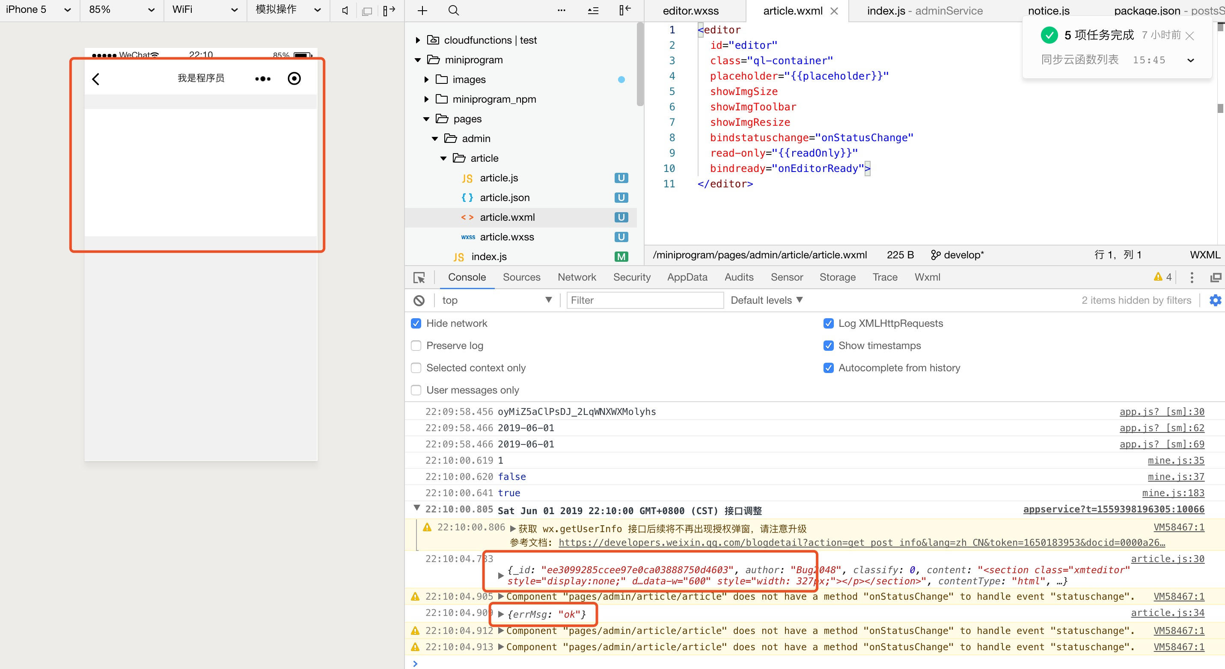Collapse the admin folder

click(435, 139)
